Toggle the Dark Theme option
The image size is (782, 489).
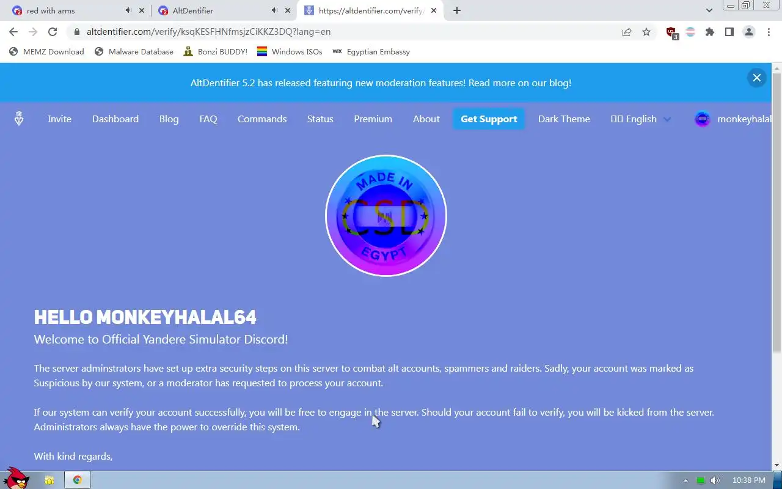[x=564, y=119]
